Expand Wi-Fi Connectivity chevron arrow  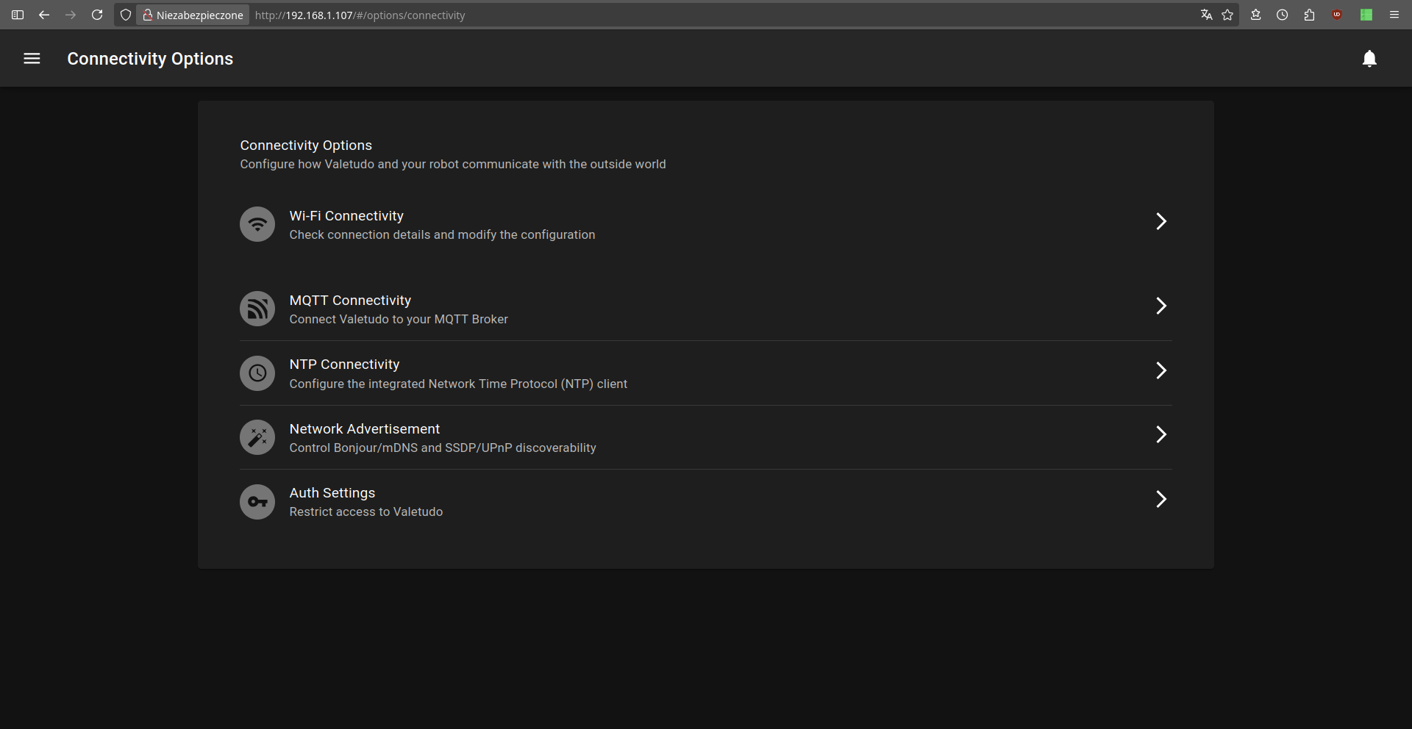[x=1160, y=221]
